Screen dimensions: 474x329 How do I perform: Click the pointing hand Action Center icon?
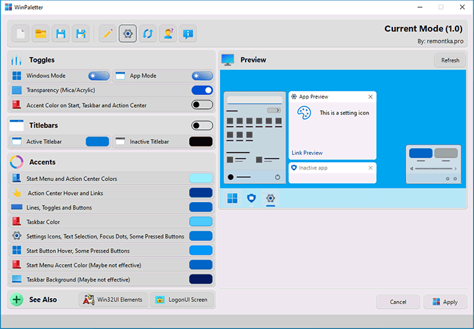click(x=17, y=193)
